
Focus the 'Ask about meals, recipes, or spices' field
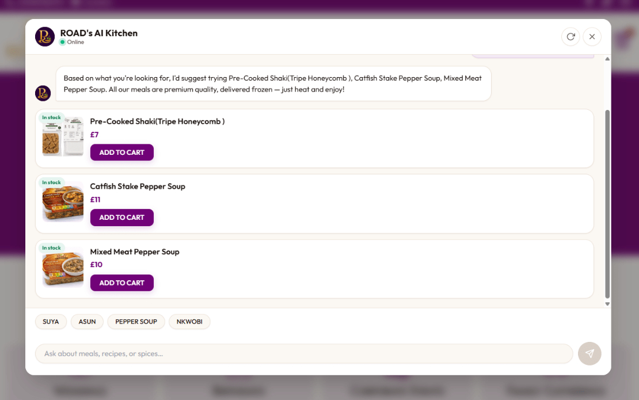click(x=304, y=353)
